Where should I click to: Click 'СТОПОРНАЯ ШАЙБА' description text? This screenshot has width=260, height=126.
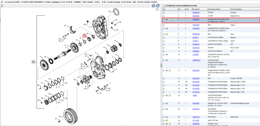(x=215, y=37)
